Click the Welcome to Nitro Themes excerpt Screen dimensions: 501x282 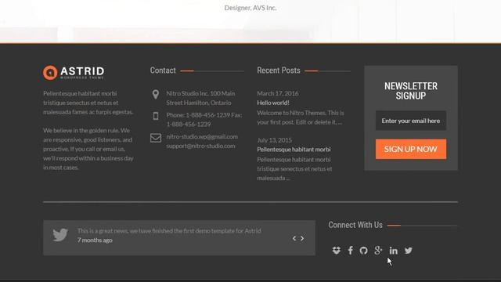[301, 117]
